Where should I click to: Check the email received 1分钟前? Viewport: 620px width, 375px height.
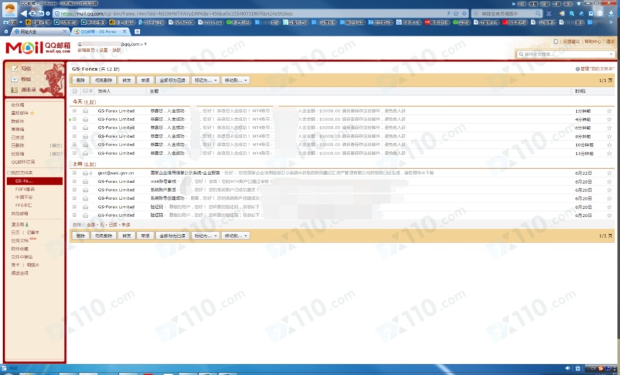click(x=74, y=111)
